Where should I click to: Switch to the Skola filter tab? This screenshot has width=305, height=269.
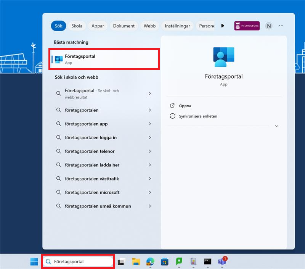[x=77, y=26]
